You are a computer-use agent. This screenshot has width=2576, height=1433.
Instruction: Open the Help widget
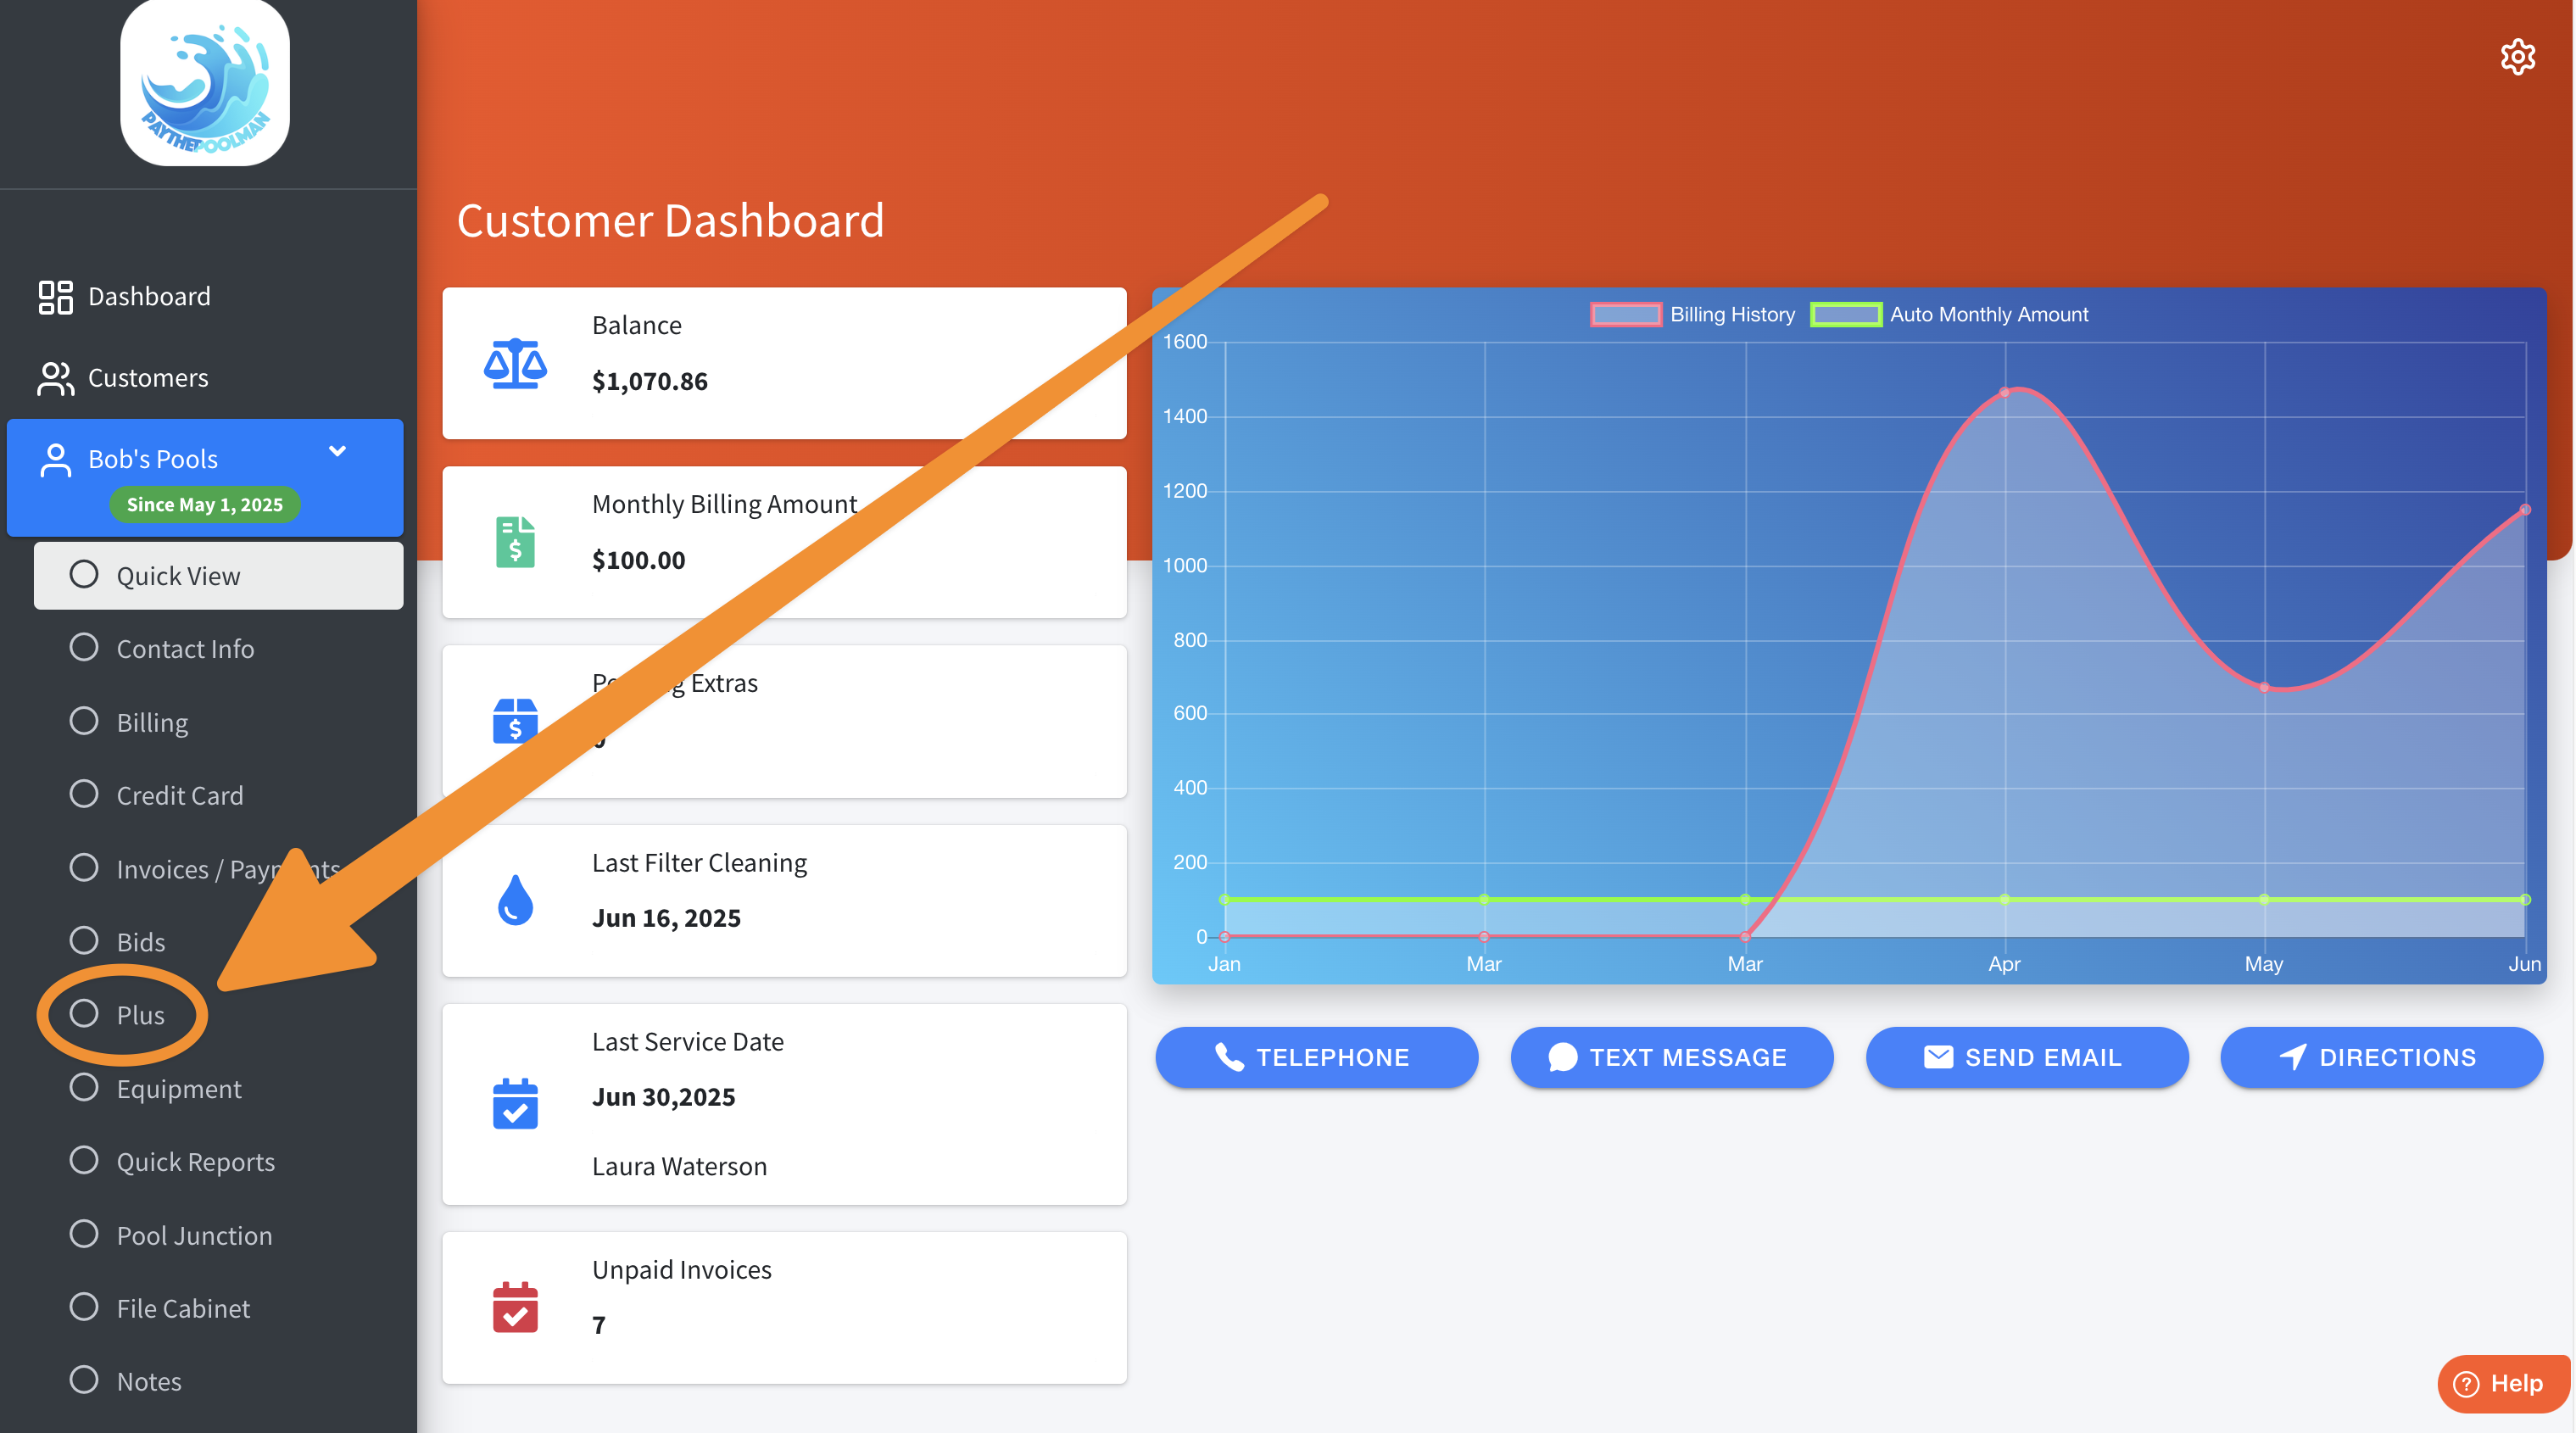2502,1384
